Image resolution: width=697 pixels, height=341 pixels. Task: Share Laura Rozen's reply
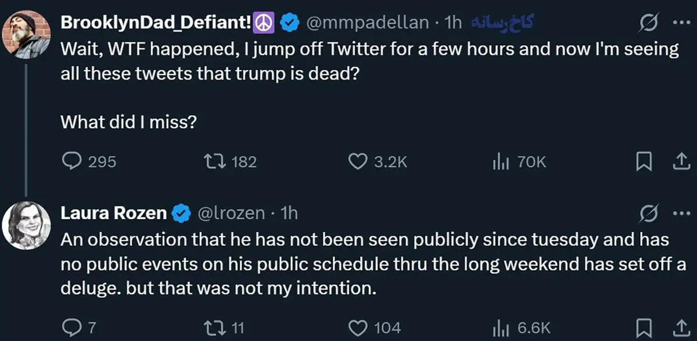click(678, 328)
